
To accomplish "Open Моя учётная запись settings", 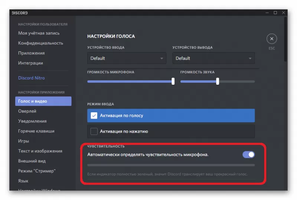I will pyautogui.click(x=39, y=33).
